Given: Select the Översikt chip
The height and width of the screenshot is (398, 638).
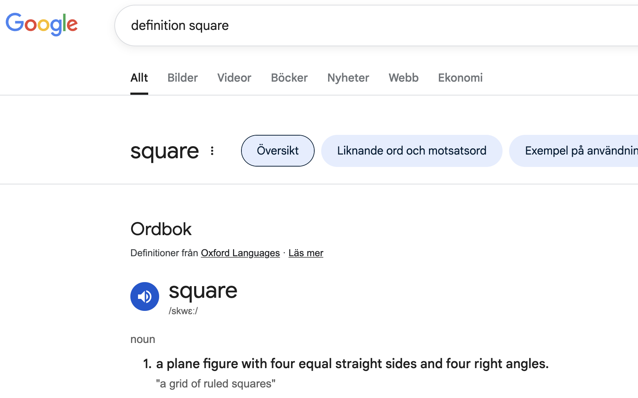Looking at the screenshot, I should tap(277, 151).
